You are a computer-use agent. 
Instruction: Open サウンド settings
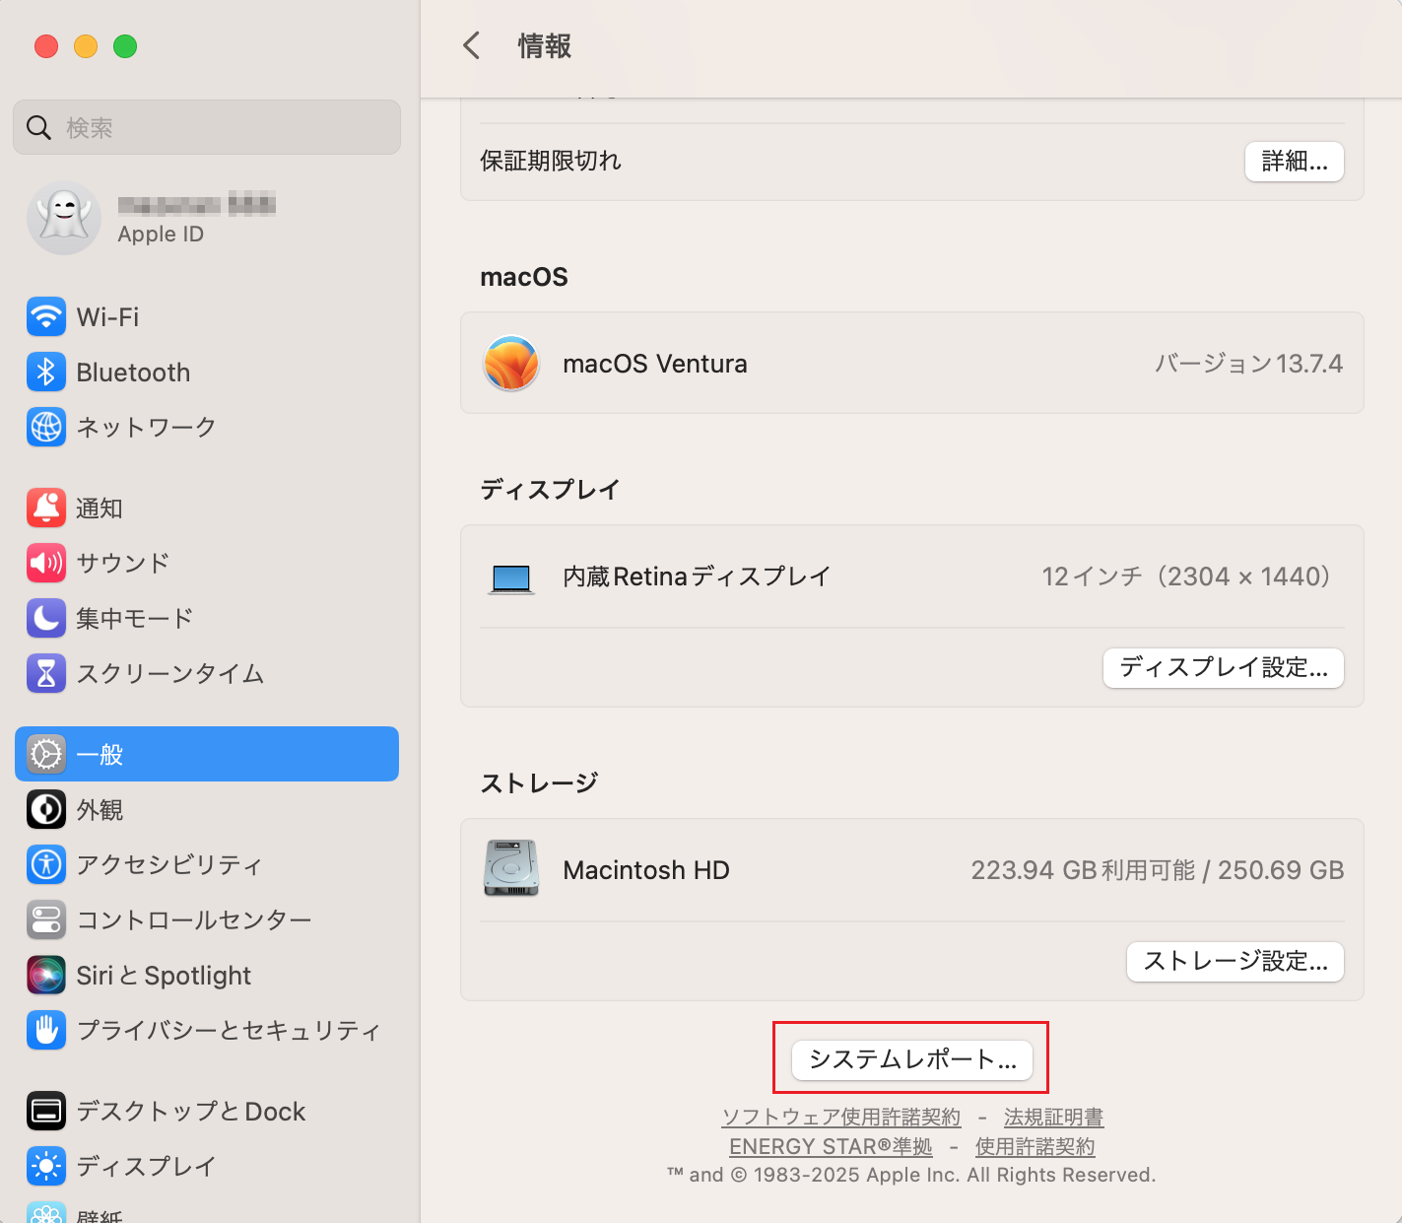pyautogui.click(x=122, y=563)
